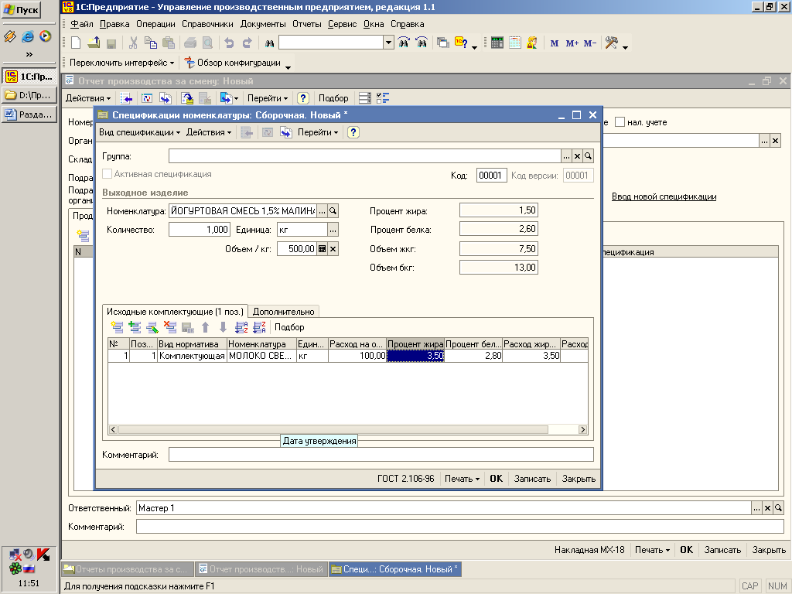Clear the Группа field with X button

coord(577,156)
